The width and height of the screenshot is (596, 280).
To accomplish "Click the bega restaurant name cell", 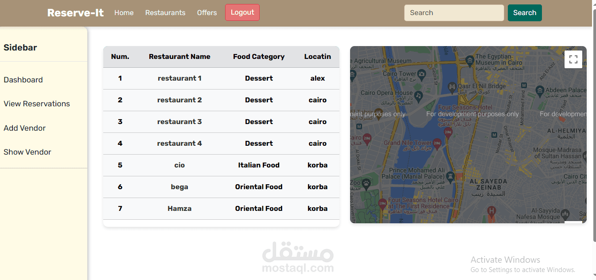I will coord(179,187).
